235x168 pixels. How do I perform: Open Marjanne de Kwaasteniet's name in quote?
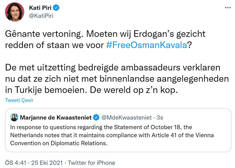click(56, 117)
